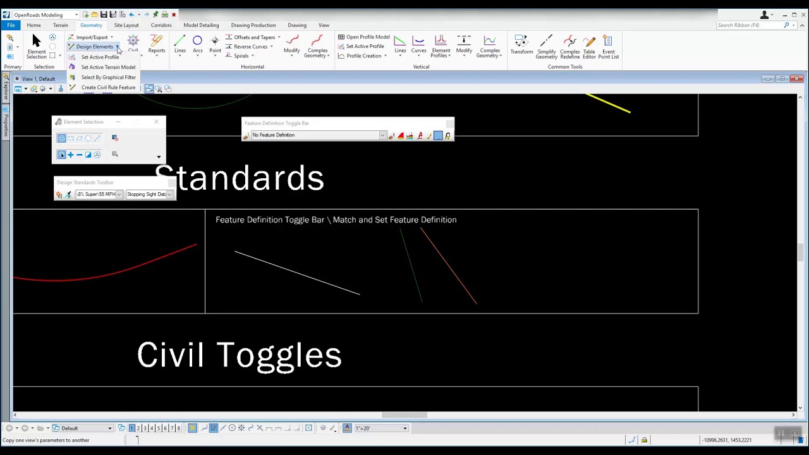Toggle view 5 button in view groups
Viewport: 809px width, 455px height.
(158, 428)
